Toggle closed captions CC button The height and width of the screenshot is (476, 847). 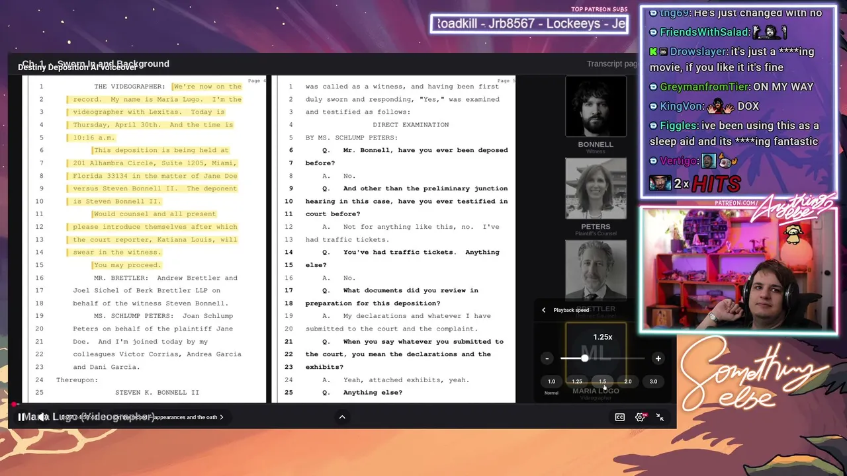pyautogui.click(x=620, y=417)
